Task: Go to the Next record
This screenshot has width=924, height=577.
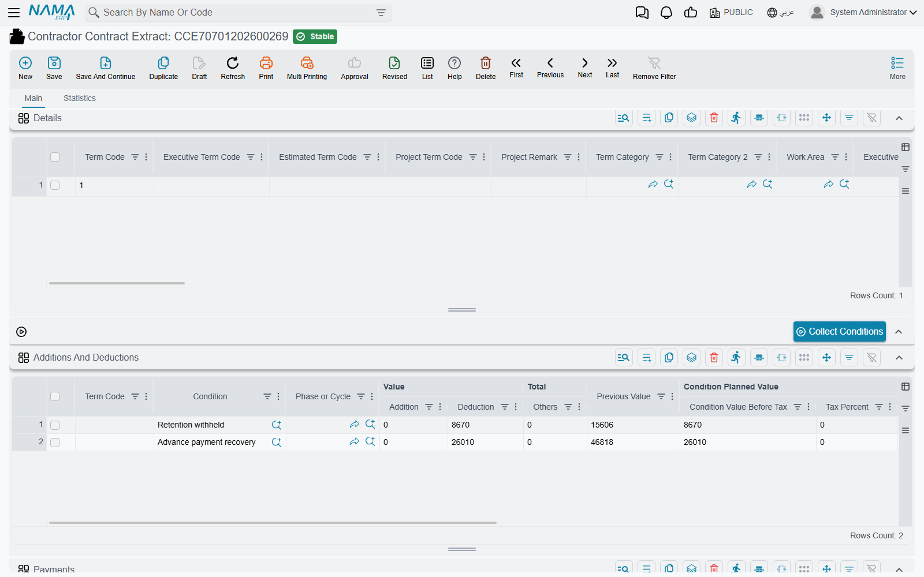Action: [x=585, y=68]
